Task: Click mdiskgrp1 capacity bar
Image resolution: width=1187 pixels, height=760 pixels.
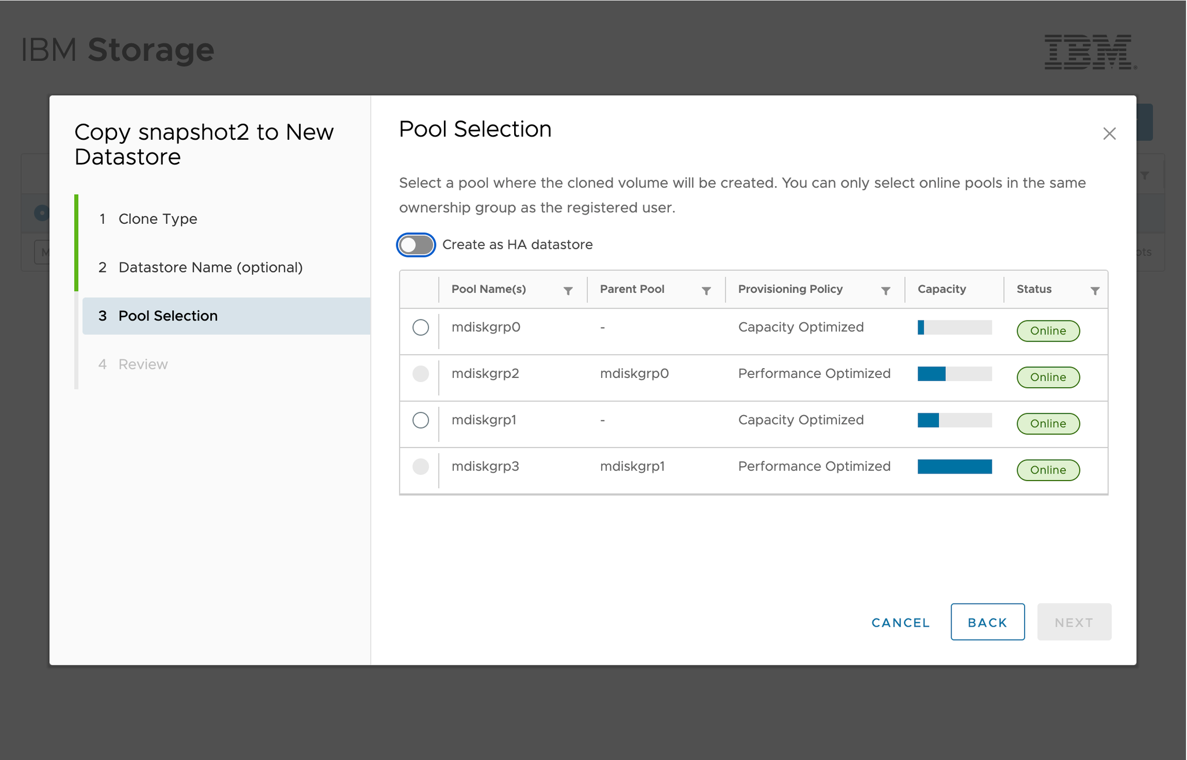Action: (x=955, y=420)
